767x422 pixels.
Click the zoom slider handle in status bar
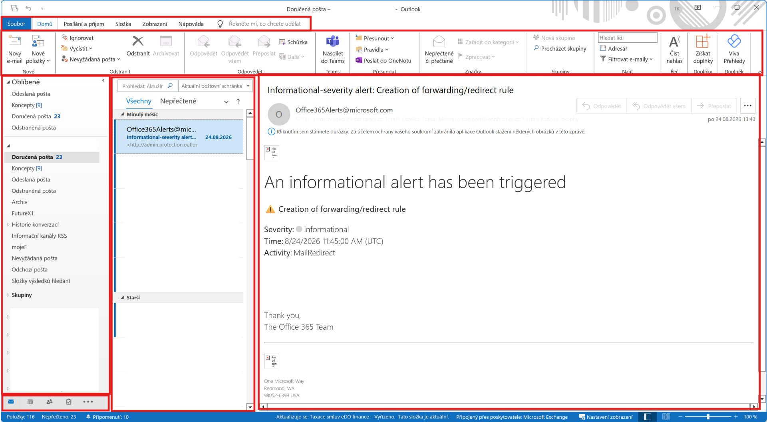708,417
